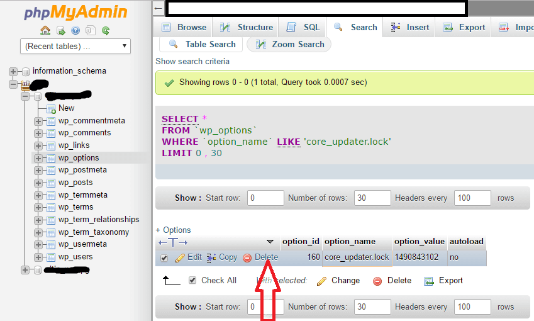The height and width of the screenshot is (321, 534).
Task: Click the bottom Headers every field
Action: click(x=472, y=307)
